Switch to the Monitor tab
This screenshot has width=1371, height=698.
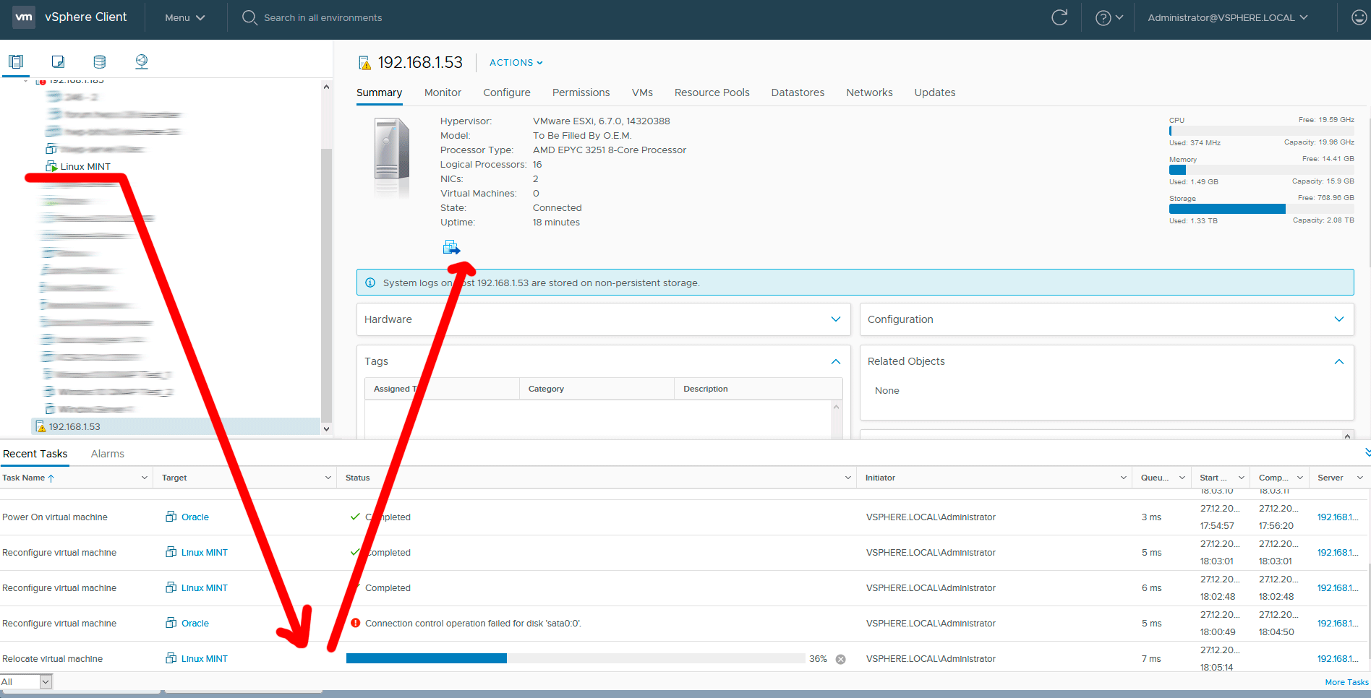(443, 92)
